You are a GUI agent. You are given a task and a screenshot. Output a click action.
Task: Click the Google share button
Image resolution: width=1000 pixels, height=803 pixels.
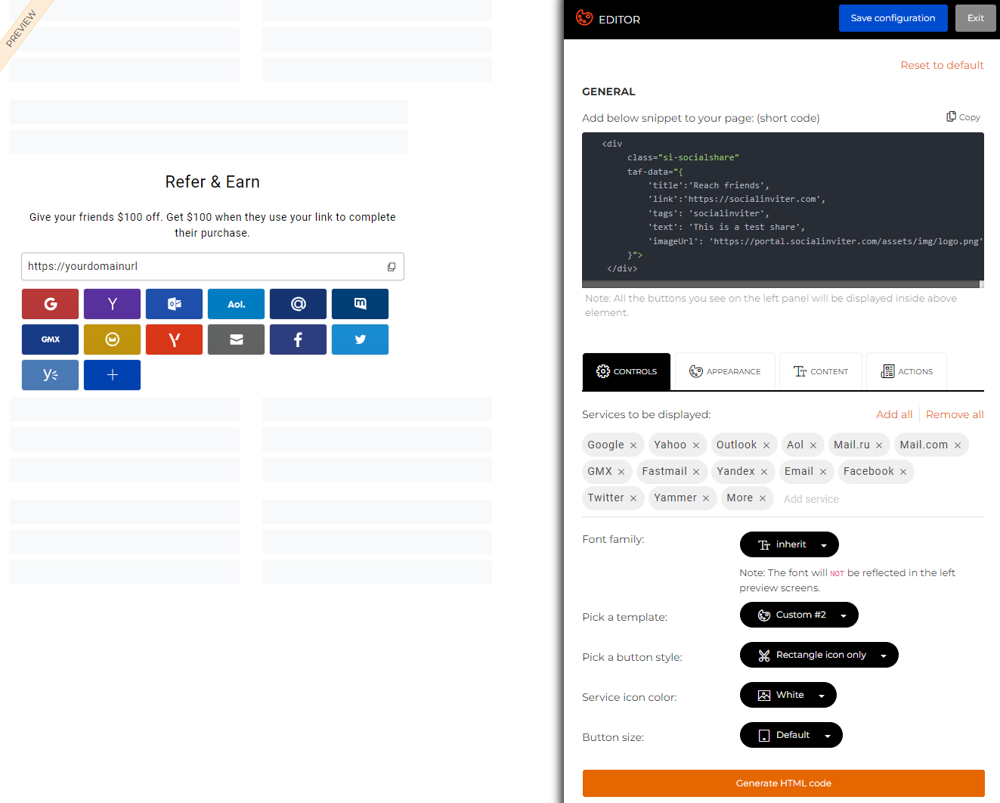pos(50,304)
